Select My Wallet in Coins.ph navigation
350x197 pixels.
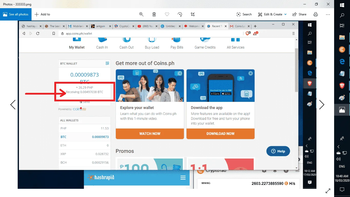click(77, 43)
